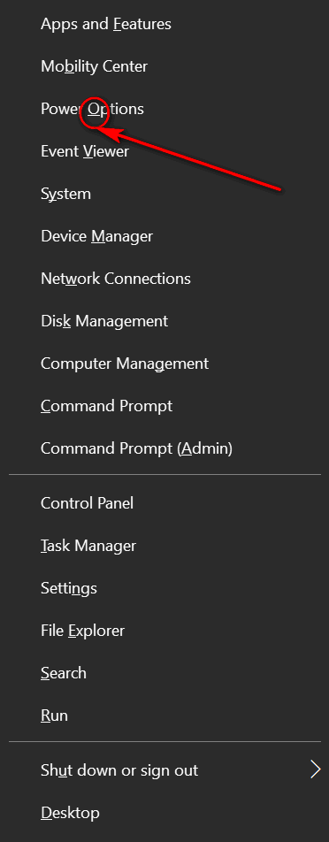
Task: Open Command Prompt
Action: click(164, 406)
